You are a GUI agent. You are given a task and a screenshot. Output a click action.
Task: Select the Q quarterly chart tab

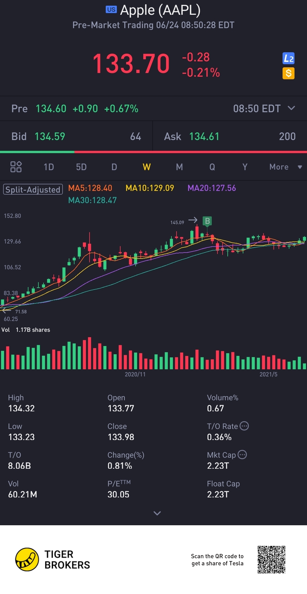click(212, 167)
